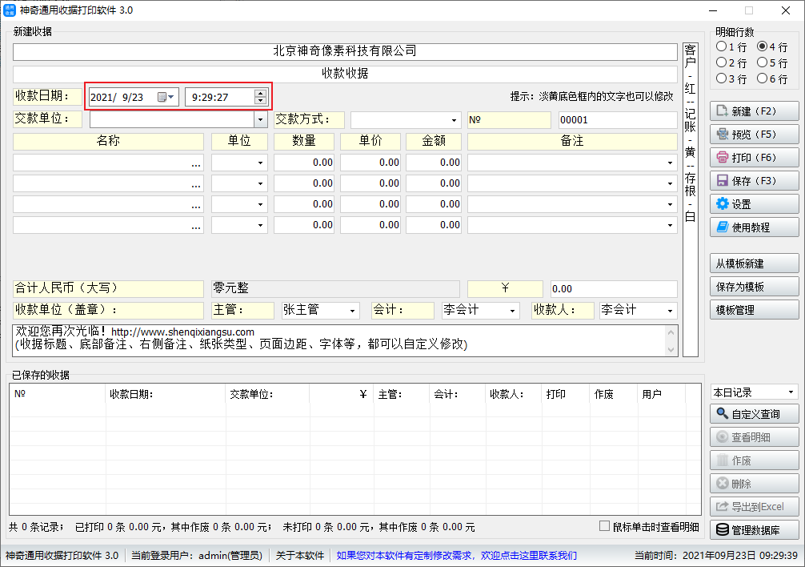Click the 自定义查询 custom query button
This screenshot has height=567, width=805.
tap(754, 414)
